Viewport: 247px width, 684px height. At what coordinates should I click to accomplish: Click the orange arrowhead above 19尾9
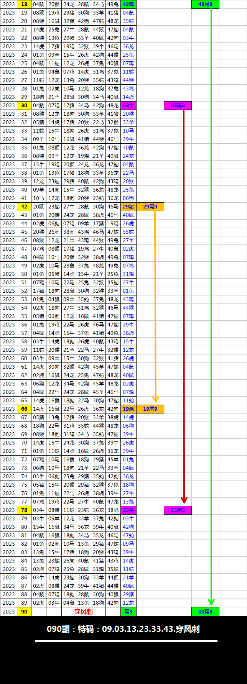click(155, 399)
